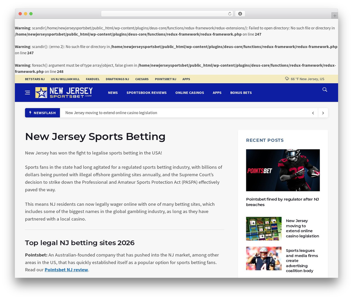The height and width of the screenshot is (299, 353).
Task: Click DraftKings NJ top link
Action: [x=117, y=79]
